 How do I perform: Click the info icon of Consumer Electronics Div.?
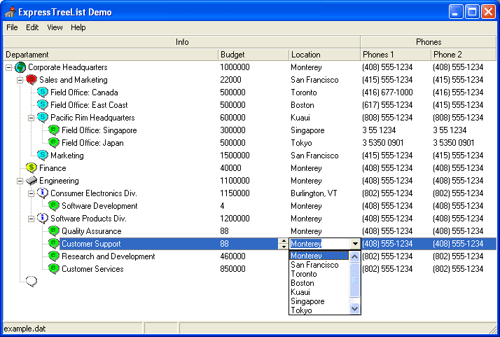pyautogui.click(x=43, y=193)
